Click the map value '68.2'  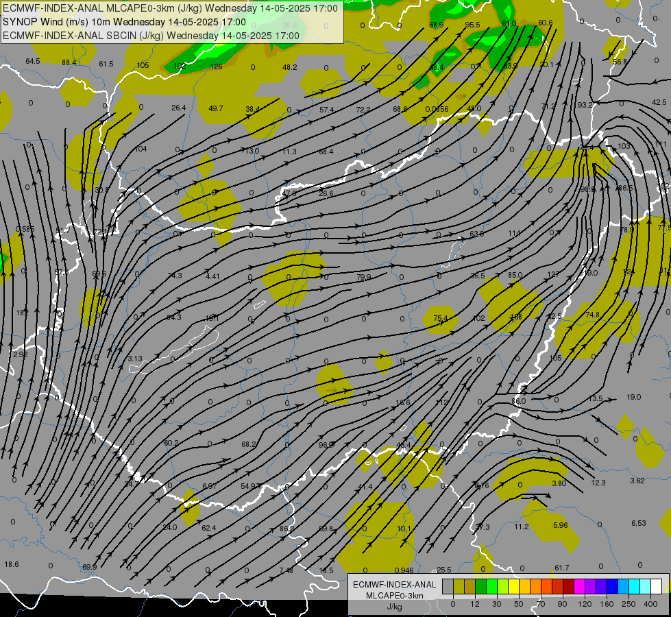point(249,444)
